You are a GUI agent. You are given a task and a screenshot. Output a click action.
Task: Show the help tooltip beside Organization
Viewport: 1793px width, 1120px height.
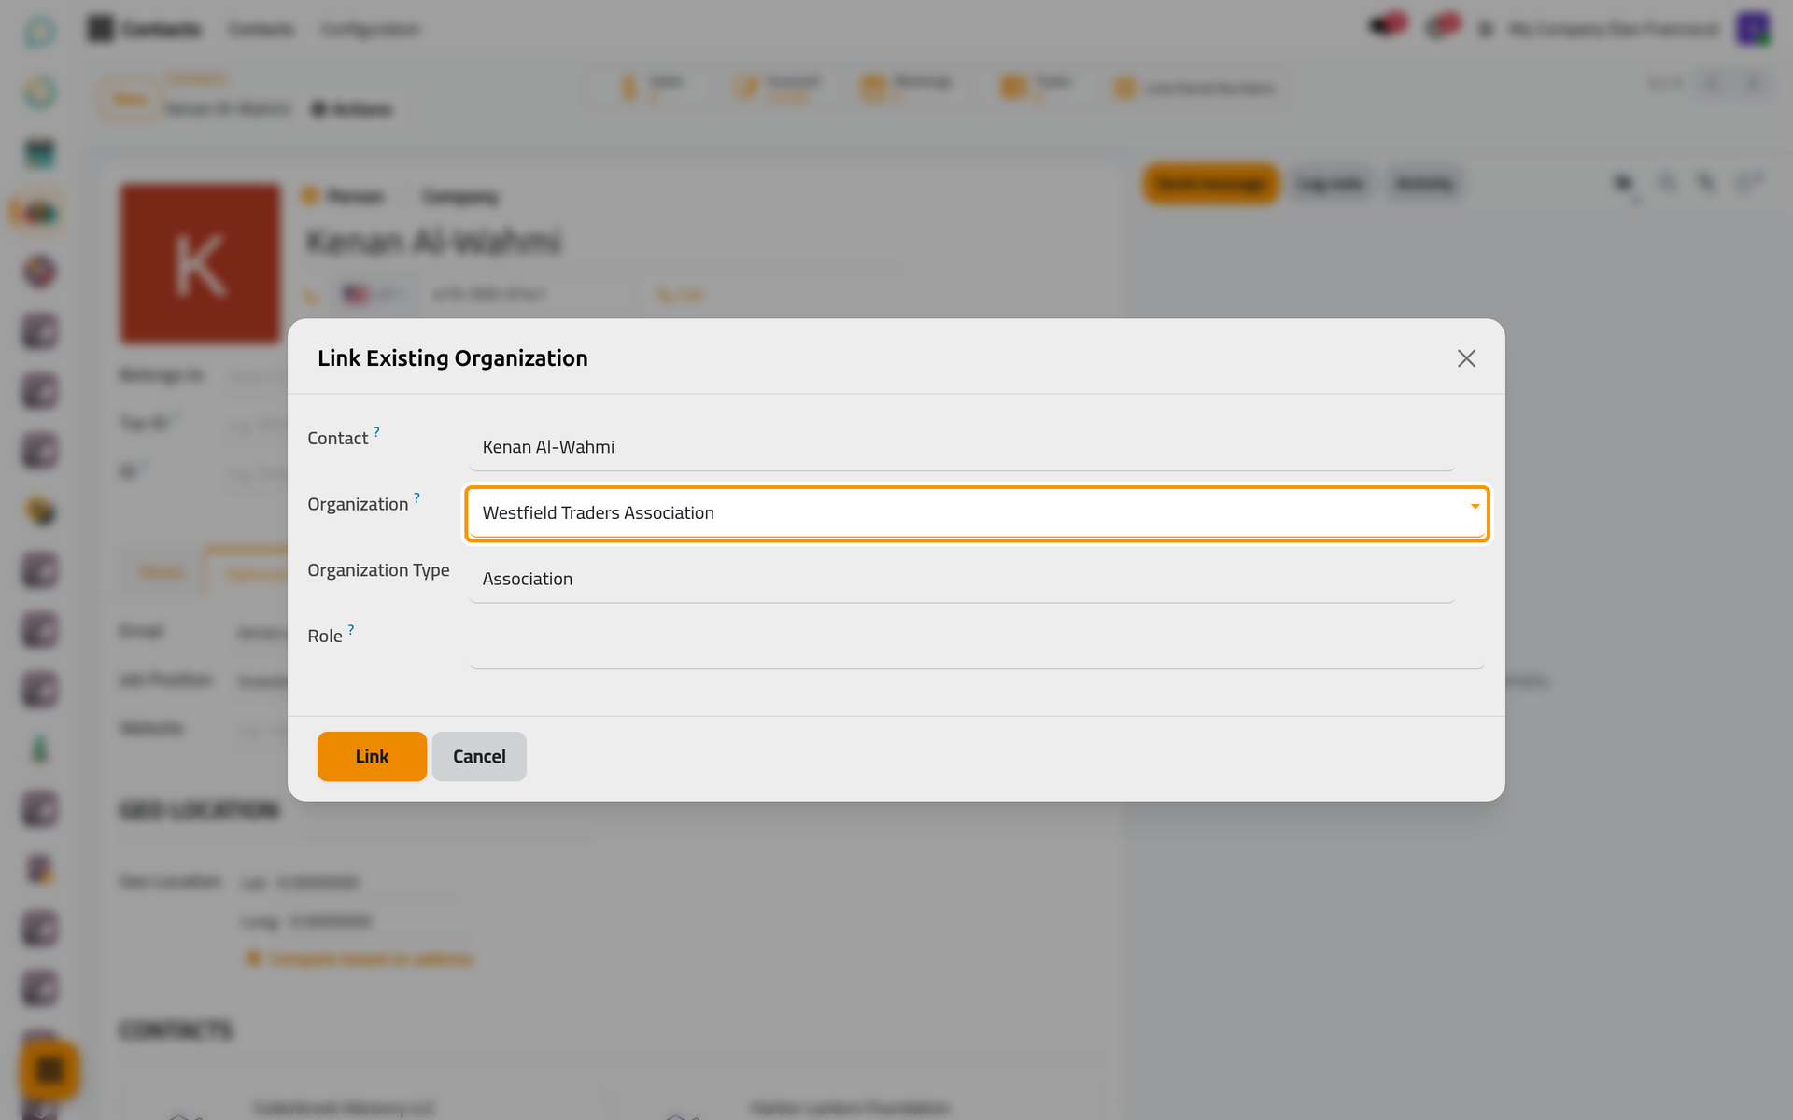pos(416,497)
